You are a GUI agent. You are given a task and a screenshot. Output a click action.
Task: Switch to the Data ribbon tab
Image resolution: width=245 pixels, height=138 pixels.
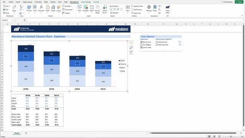pyautogui.click(x=46, y=2)
